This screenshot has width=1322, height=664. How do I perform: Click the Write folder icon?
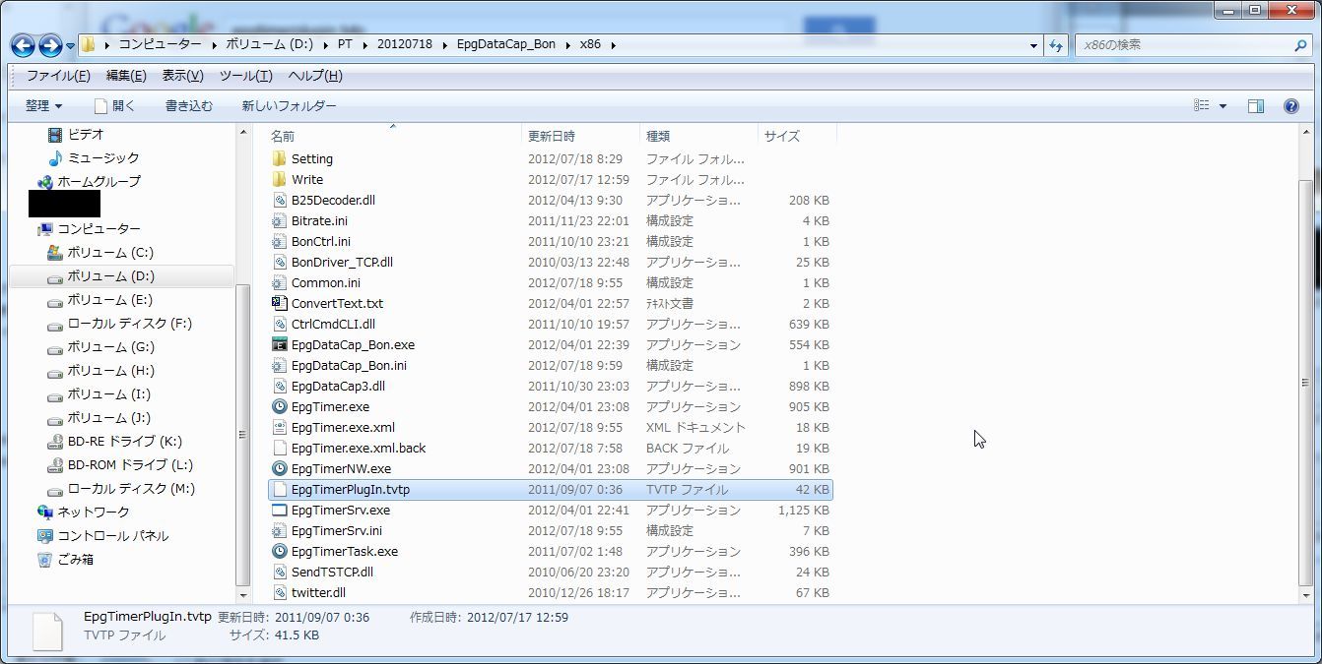click(280, 179)
